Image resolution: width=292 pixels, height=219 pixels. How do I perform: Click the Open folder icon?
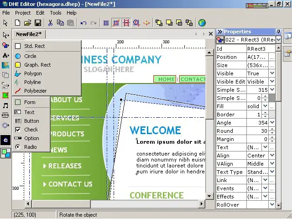click(28, 23)
